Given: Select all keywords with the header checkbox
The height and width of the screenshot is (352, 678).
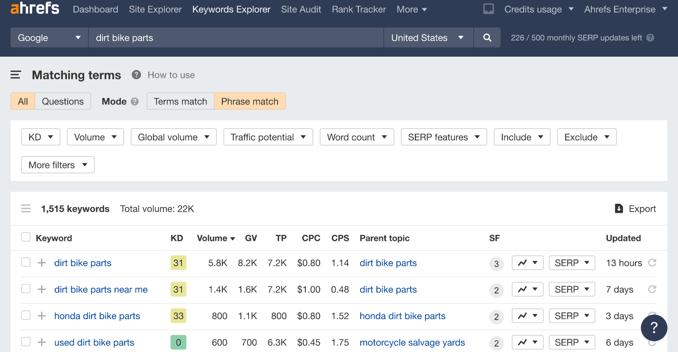Looking at the screenshot, I should (x=26, y=237).
